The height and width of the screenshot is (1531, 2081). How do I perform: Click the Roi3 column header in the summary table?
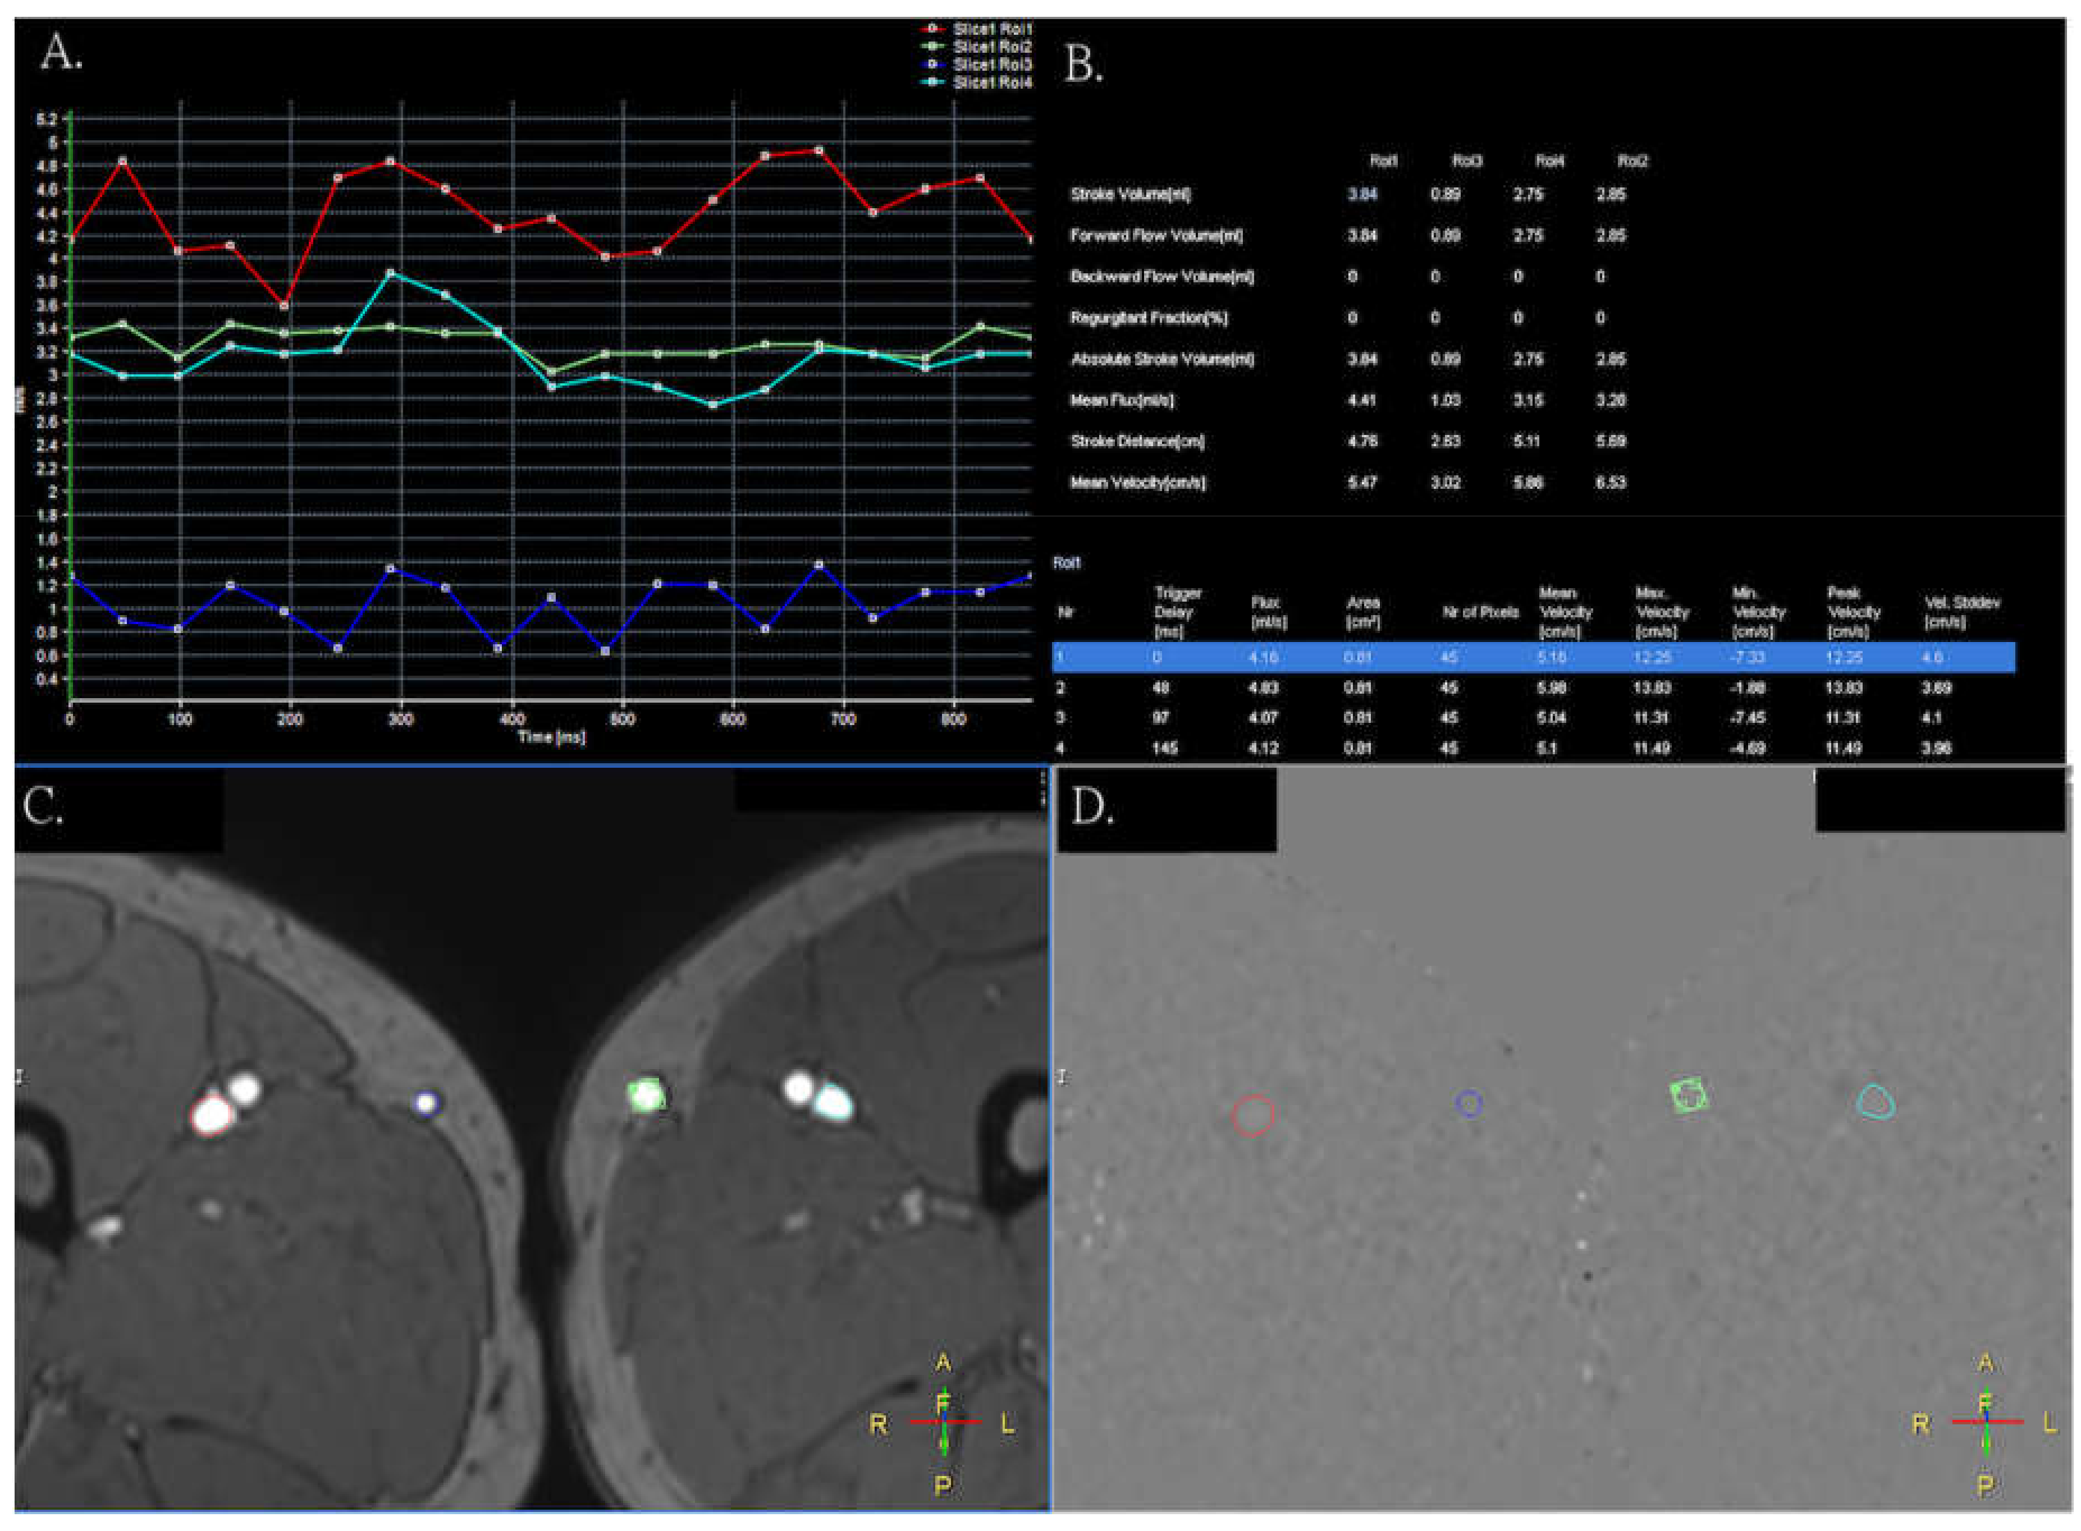point(1466,161)
